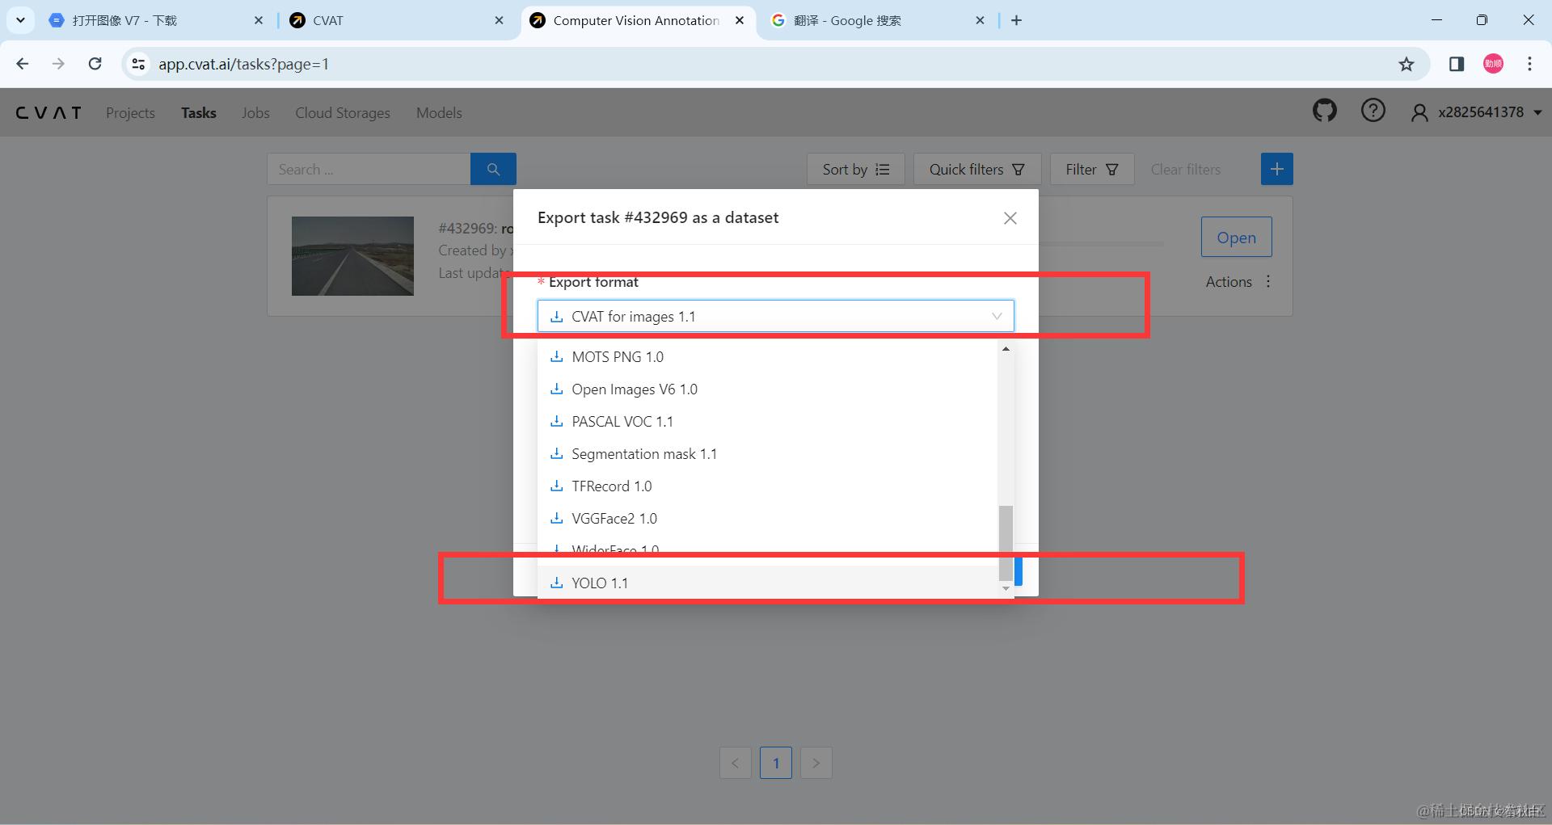Go forward in browser history
Viewport: 1552px width, 825px height.
click(58, 64)
